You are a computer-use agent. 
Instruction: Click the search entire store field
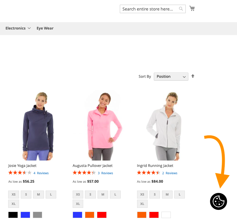click(x=153, y=9)
